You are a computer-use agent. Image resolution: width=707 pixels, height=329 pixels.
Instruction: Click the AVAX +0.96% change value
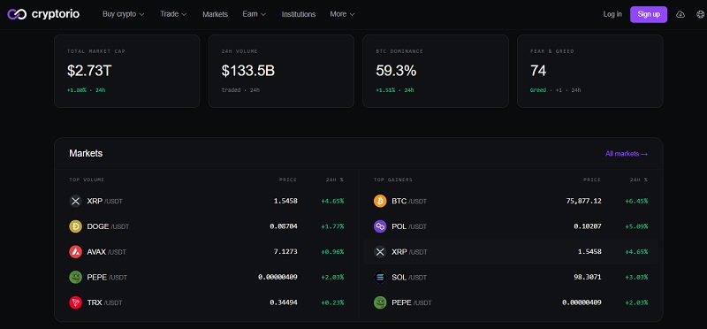[x=332, y=252]
